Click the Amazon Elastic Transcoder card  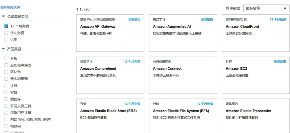pos(256,115)
